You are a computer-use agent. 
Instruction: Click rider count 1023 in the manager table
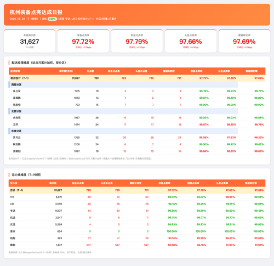point(77,98)
